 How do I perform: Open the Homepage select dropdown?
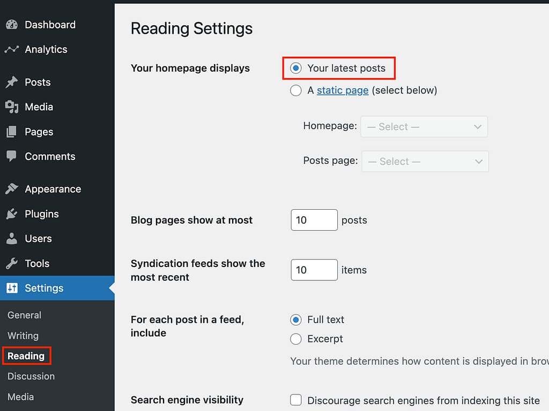click(x=424, y=127)
